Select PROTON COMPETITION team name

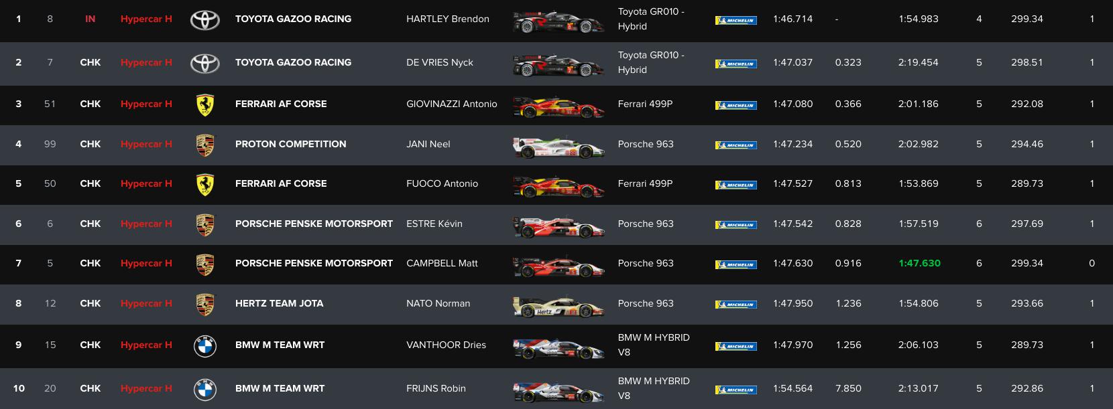(290, 144)
